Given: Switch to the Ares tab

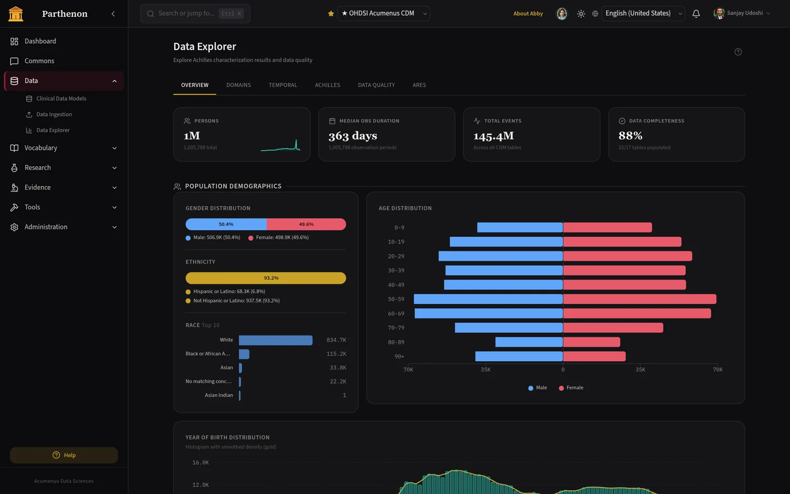Looking at the screenshot, I should [x=419, y=85].
